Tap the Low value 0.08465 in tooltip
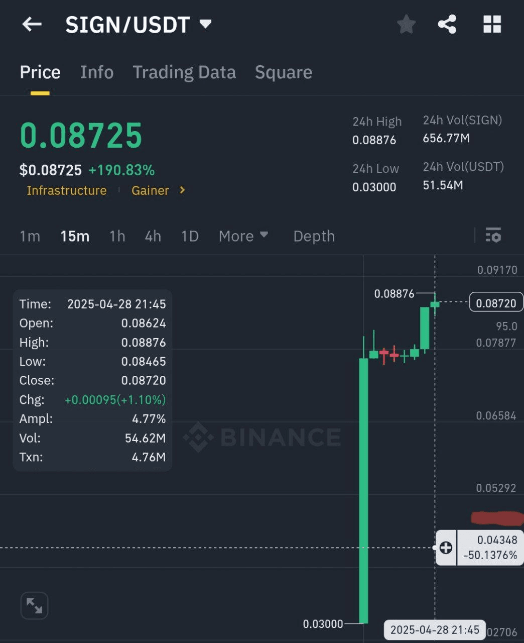The width and height of the screenshot is (524, 643). click(x=144, y=361)
